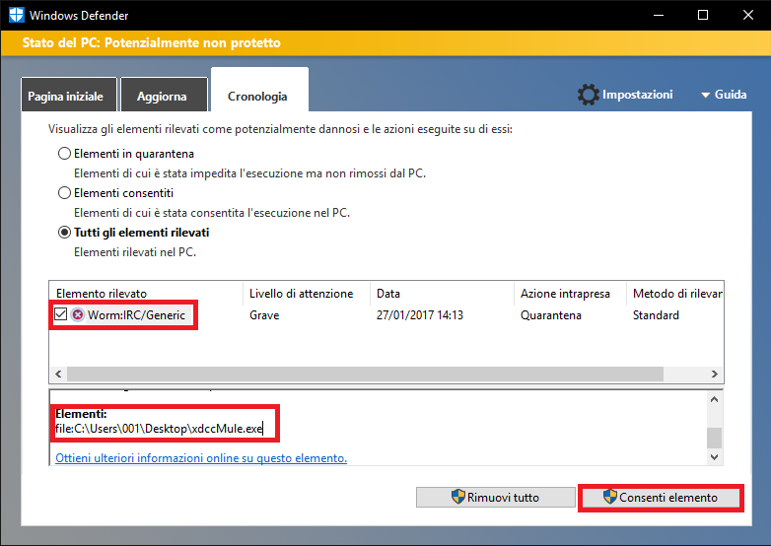Image resolution: width=771 pixels, height=546 pixels.
Task: Select Elementi consentiti radio button
Action: point(65,193)
